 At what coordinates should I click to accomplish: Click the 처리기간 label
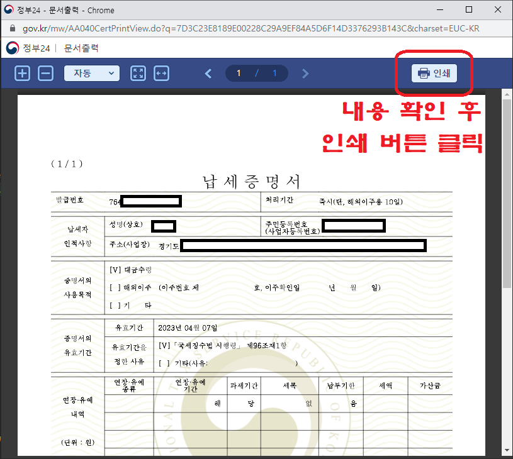click(279, 200)
